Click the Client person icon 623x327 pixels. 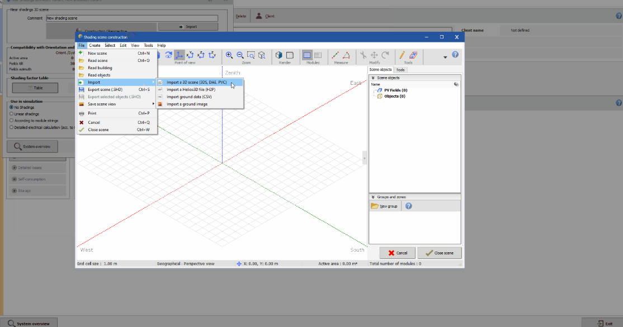pyautogui.click(x=259, y=16)
